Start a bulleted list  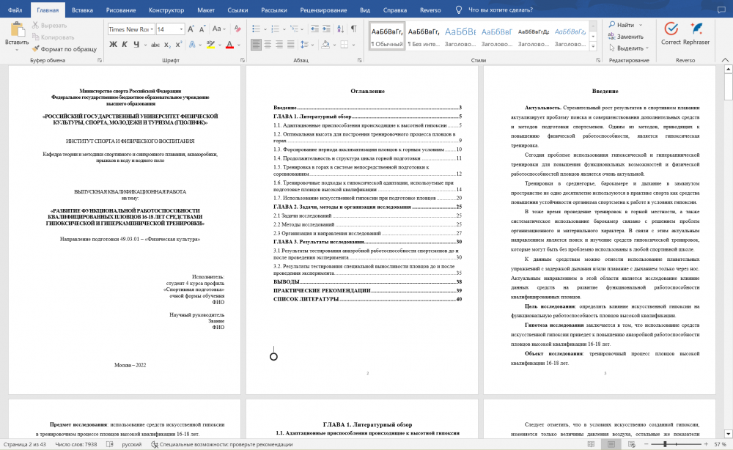point(256,29)
